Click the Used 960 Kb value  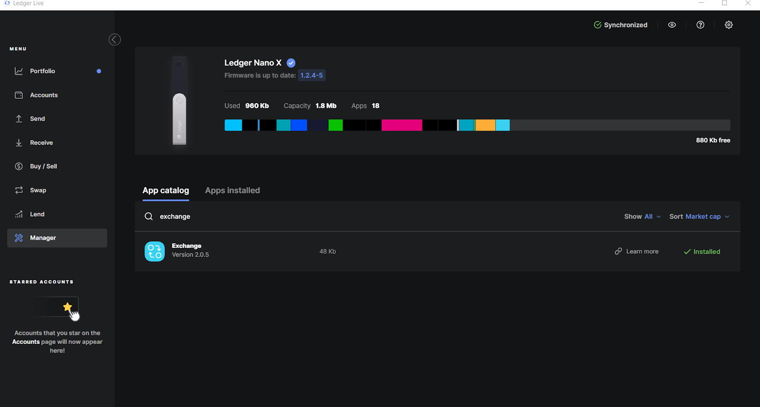(257, 105)
